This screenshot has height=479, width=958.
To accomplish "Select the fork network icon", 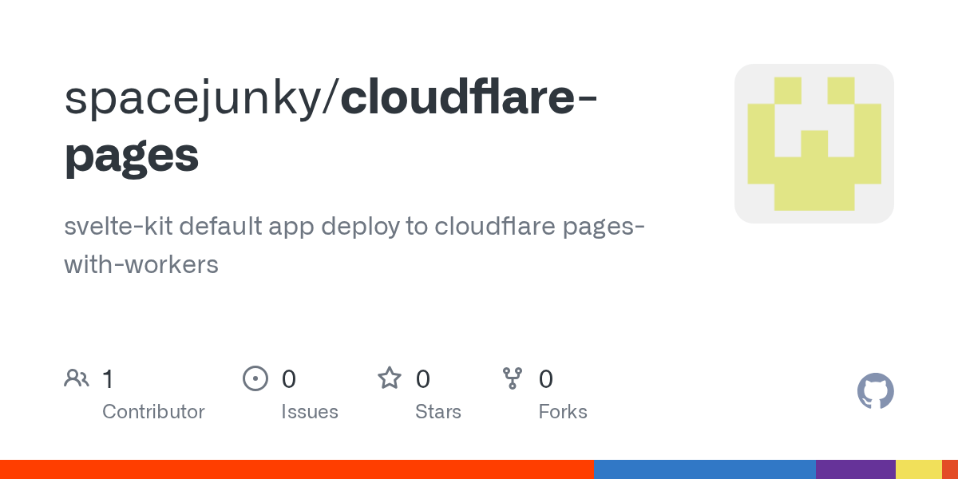I will coord(513,378).
